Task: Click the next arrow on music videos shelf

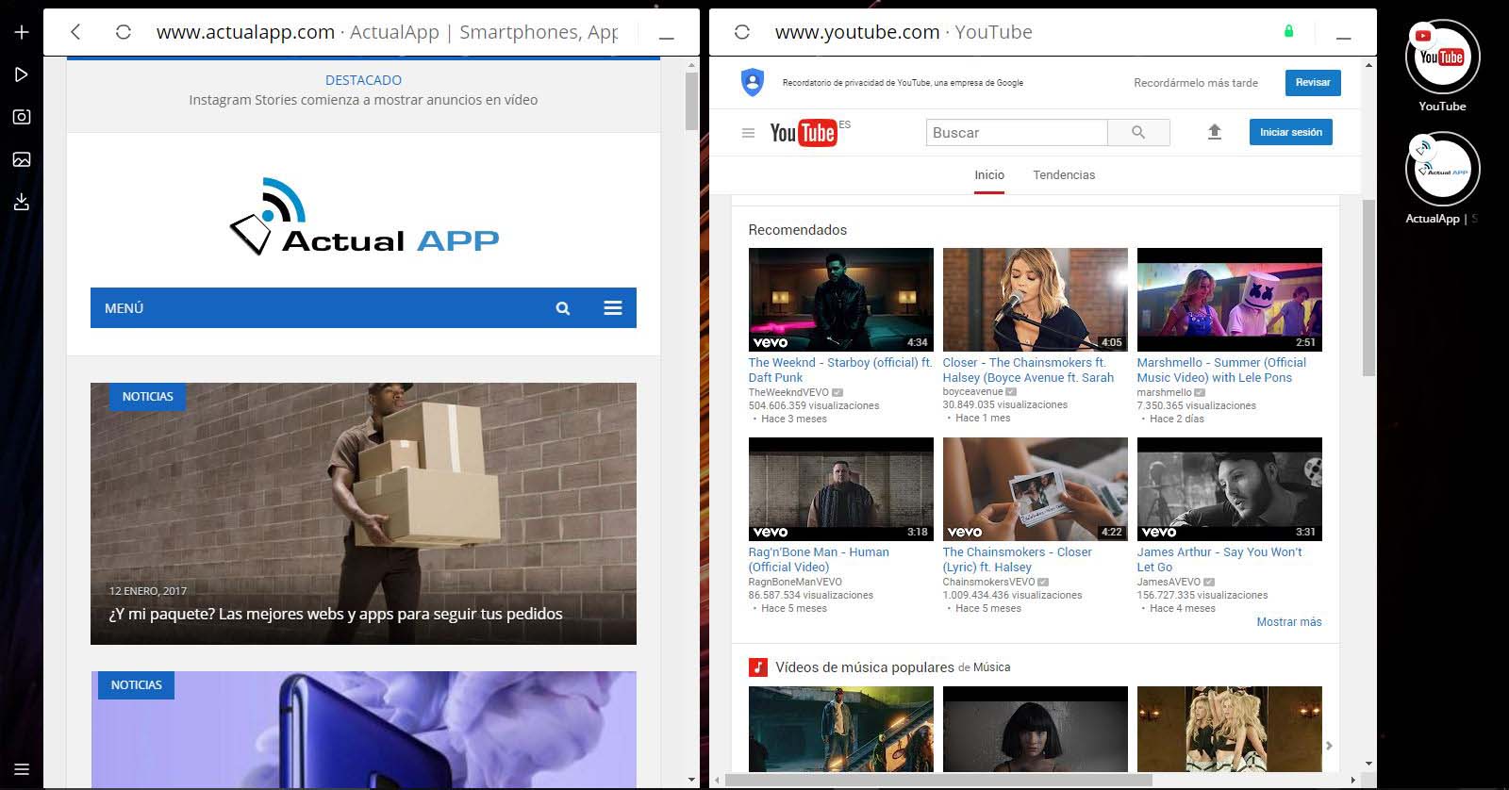Action: 1329,746
